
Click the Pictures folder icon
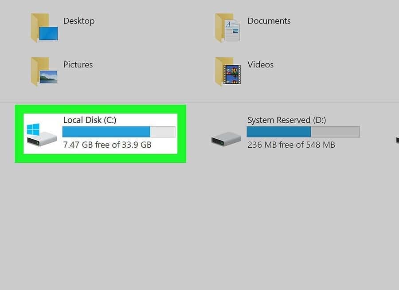click(44, 71)
